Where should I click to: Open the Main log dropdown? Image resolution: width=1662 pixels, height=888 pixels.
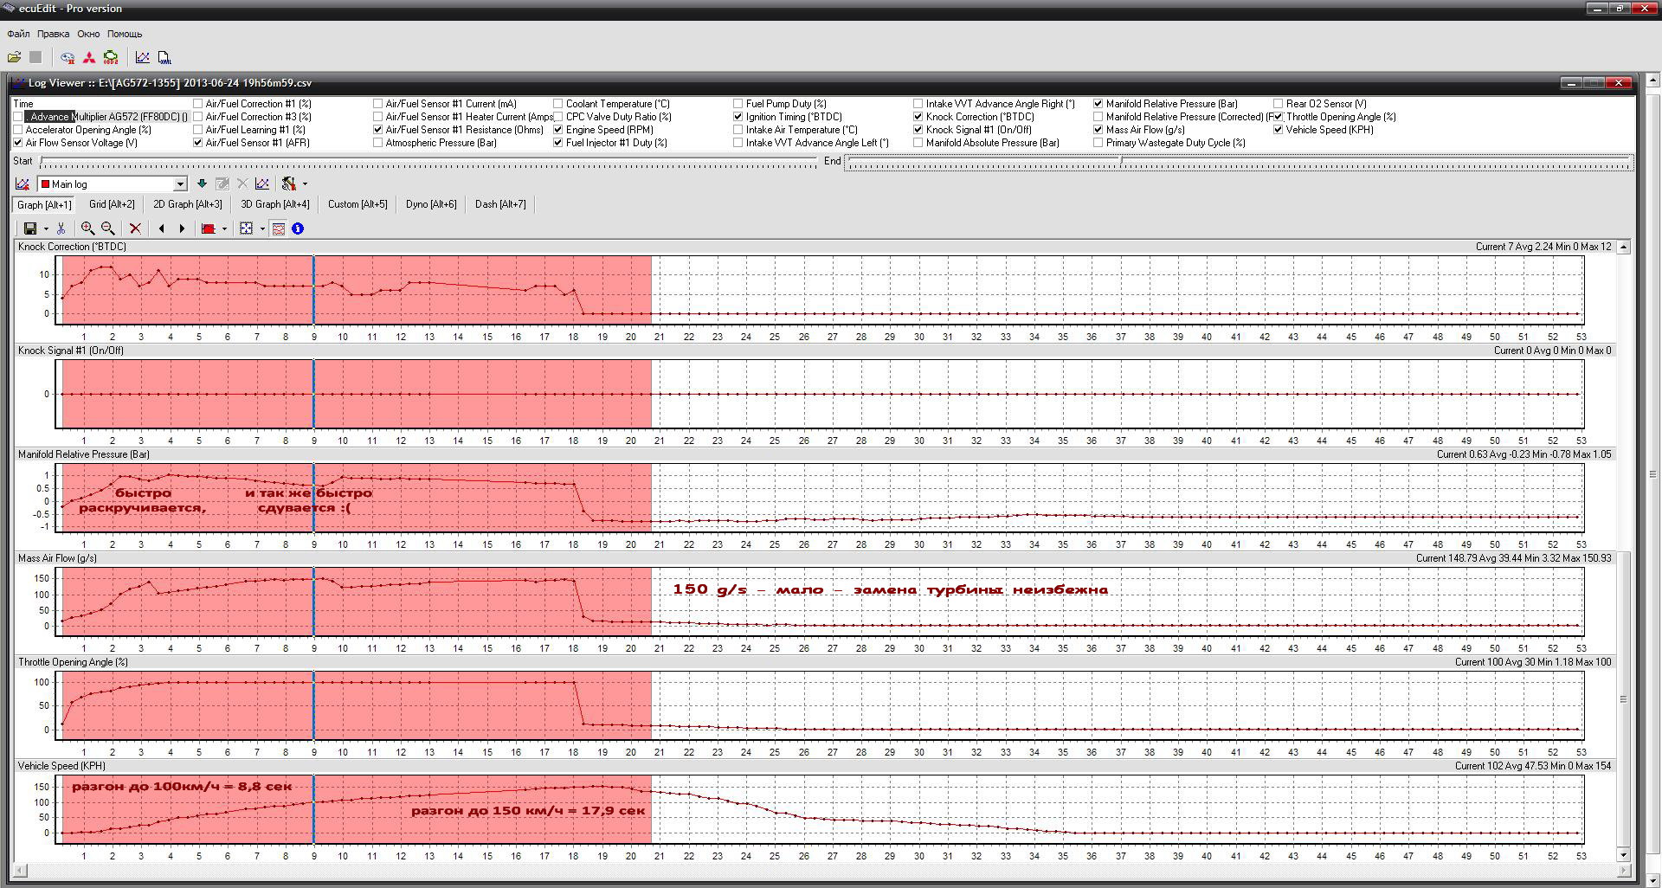tap(180, 184)
